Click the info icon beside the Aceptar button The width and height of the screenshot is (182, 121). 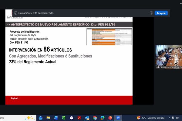pyautogui.click(x=151, y=13)
